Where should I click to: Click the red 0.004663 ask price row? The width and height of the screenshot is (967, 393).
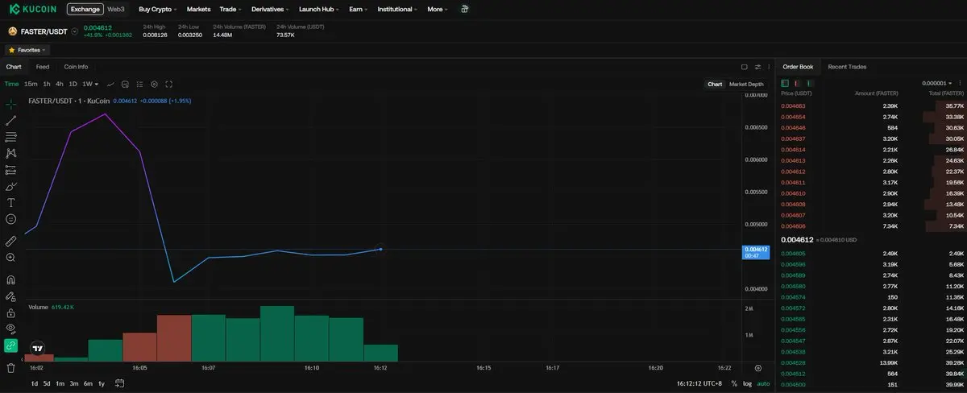[793, 106]
